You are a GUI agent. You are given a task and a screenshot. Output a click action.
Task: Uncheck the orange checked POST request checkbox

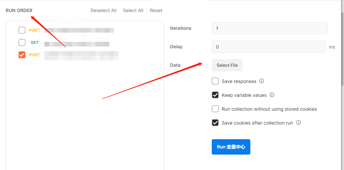pyautogui.click(x=22, y=55)
